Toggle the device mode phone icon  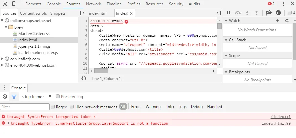click(14, 4)
